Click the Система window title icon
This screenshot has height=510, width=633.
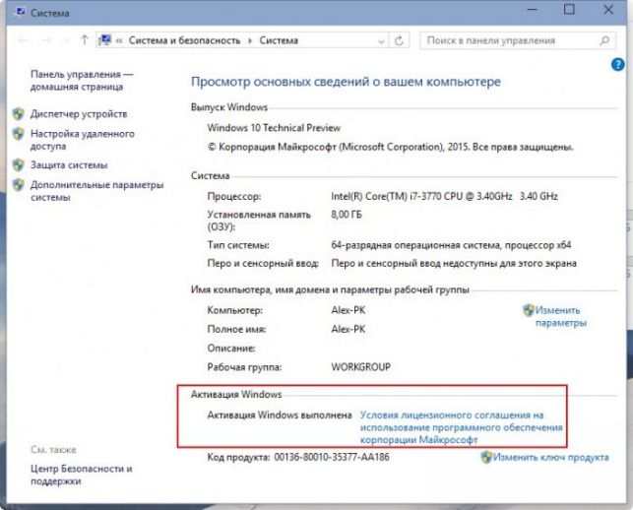19,13
